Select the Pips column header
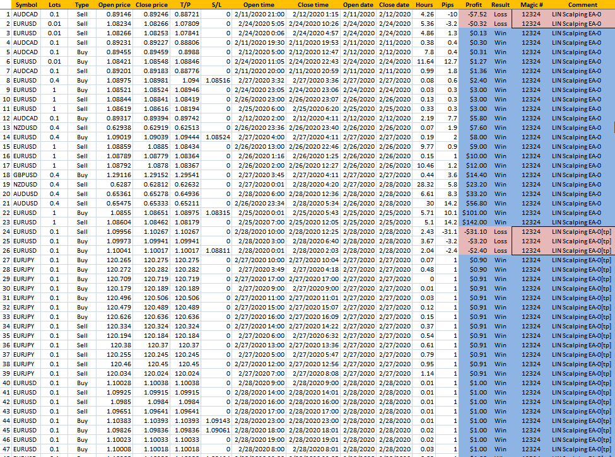The image size is (615, 457). pyautogui.click(x=447, y=4)
